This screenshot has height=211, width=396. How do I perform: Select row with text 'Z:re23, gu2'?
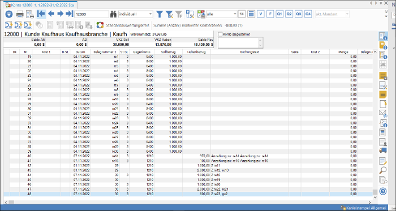point(188,194)
